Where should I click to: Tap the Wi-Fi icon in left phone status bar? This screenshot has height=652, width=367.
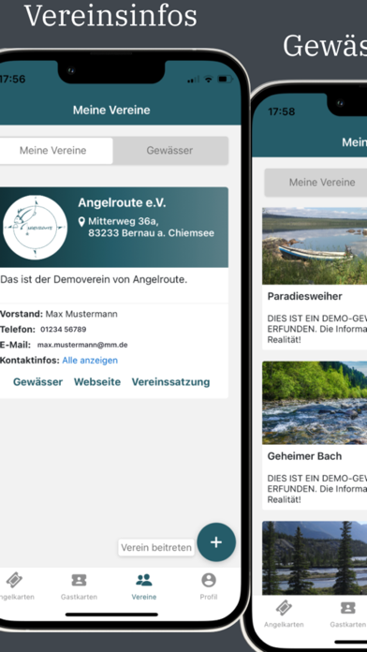208,79
